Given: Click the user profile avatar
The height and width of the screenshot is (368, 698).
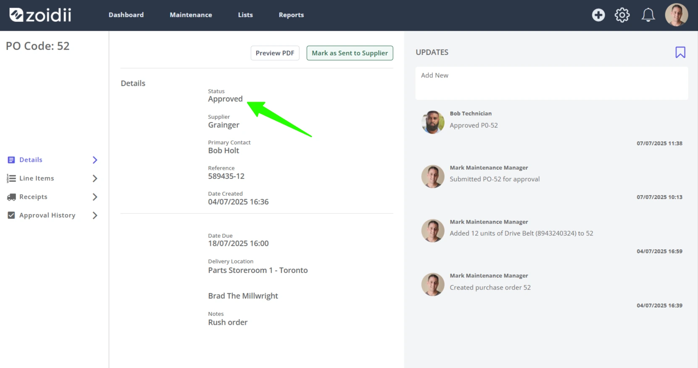Looking at the screenshot, I should click(677, 15).
